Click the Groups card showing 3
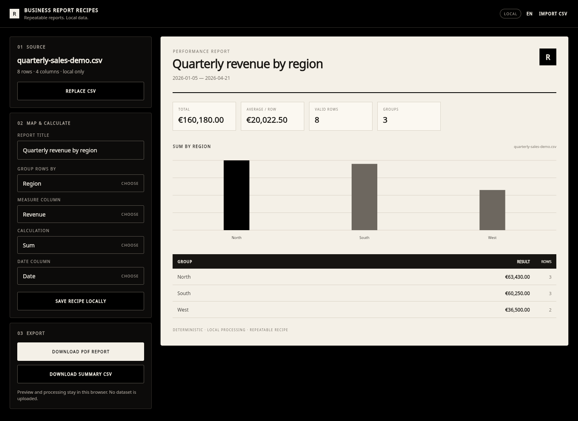Screen dimensions: 578x421 tap(409, 116)
